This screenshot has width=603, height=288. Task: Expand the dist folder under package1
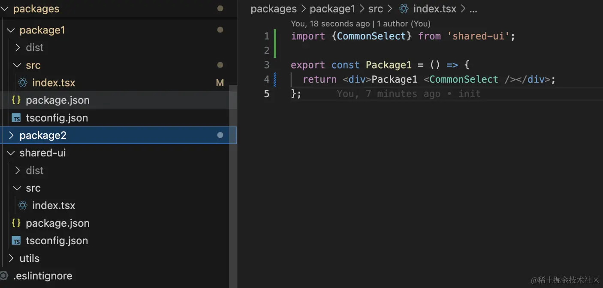(18, 48)
